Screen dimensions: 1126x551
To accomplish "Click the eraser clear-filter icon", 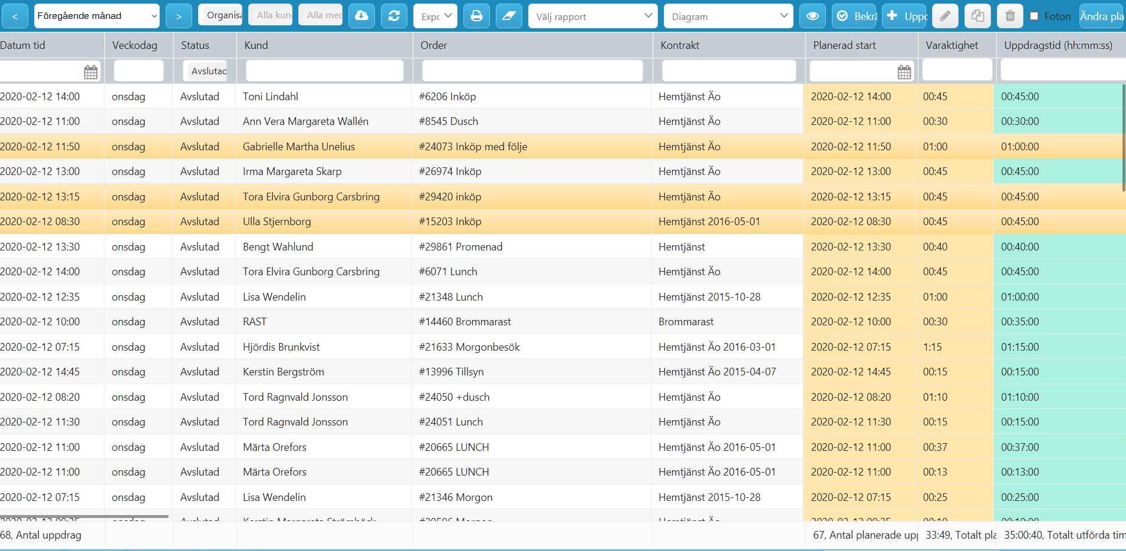I will (509, 16).
